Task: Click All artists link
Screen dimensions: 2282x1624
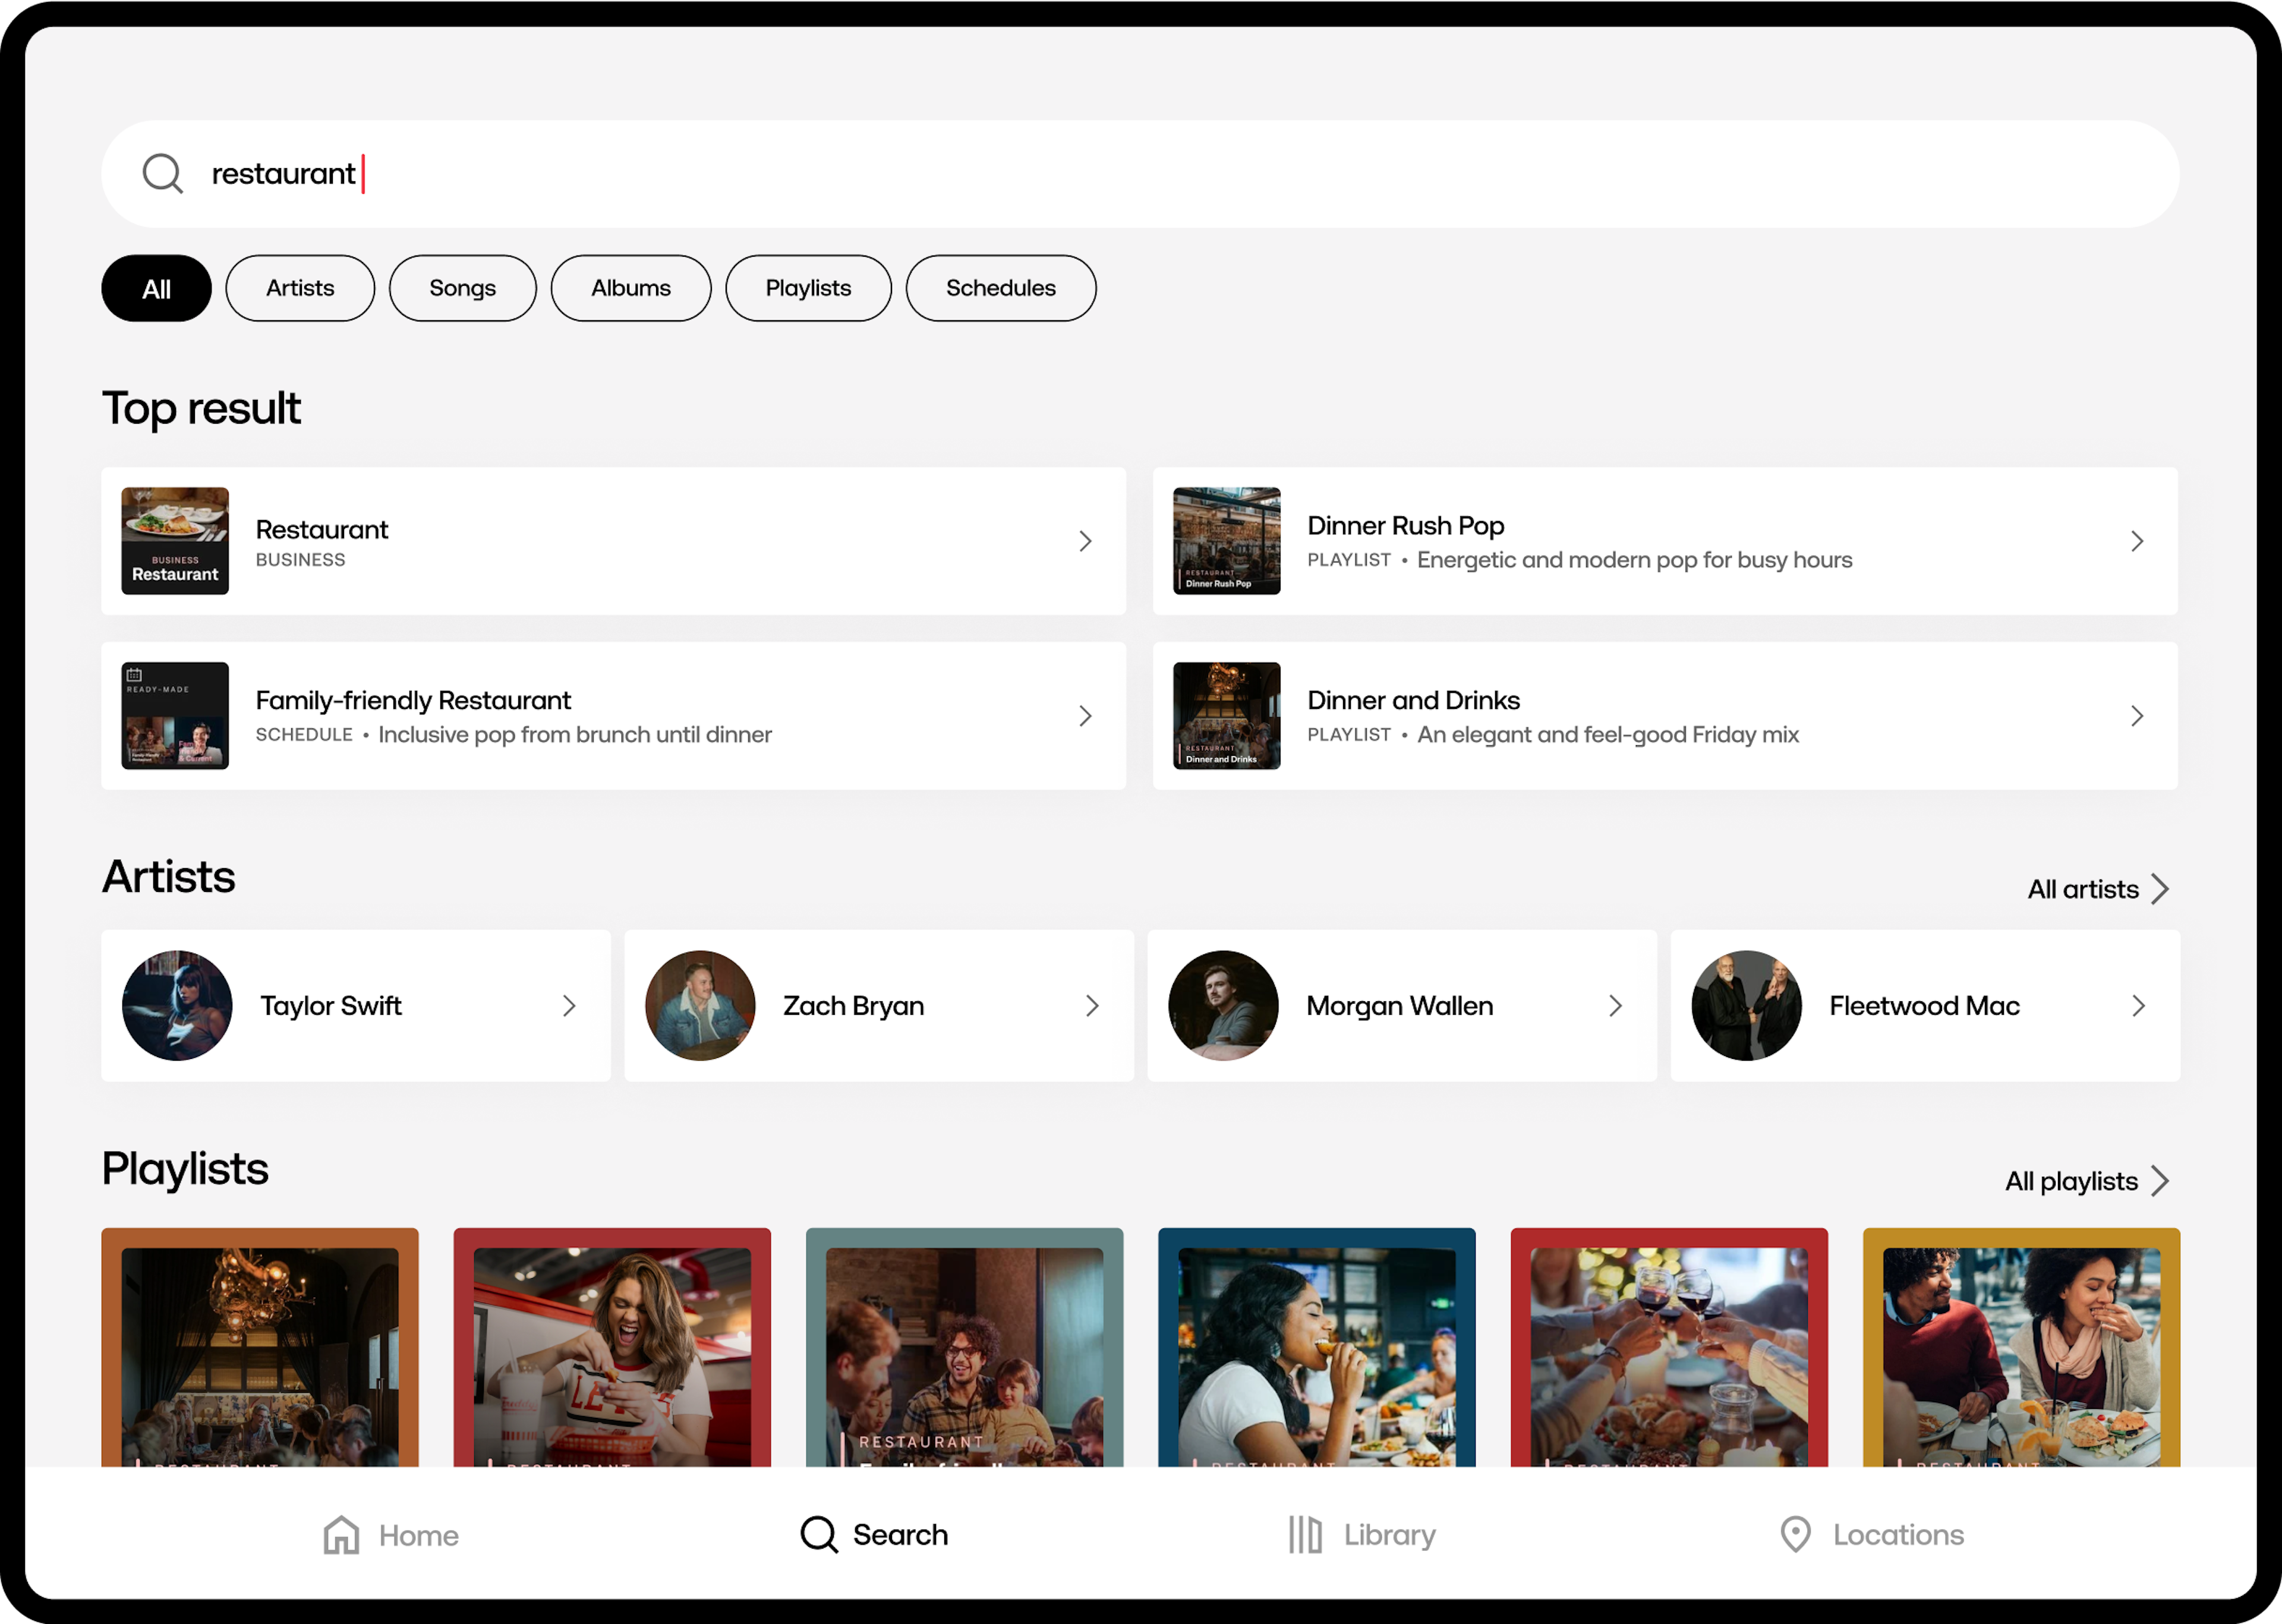Action: (x=2098, y=889)
